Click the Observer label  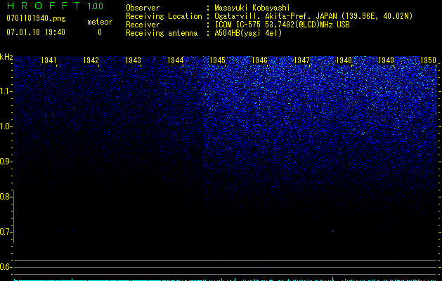click(x=143, y=8)
